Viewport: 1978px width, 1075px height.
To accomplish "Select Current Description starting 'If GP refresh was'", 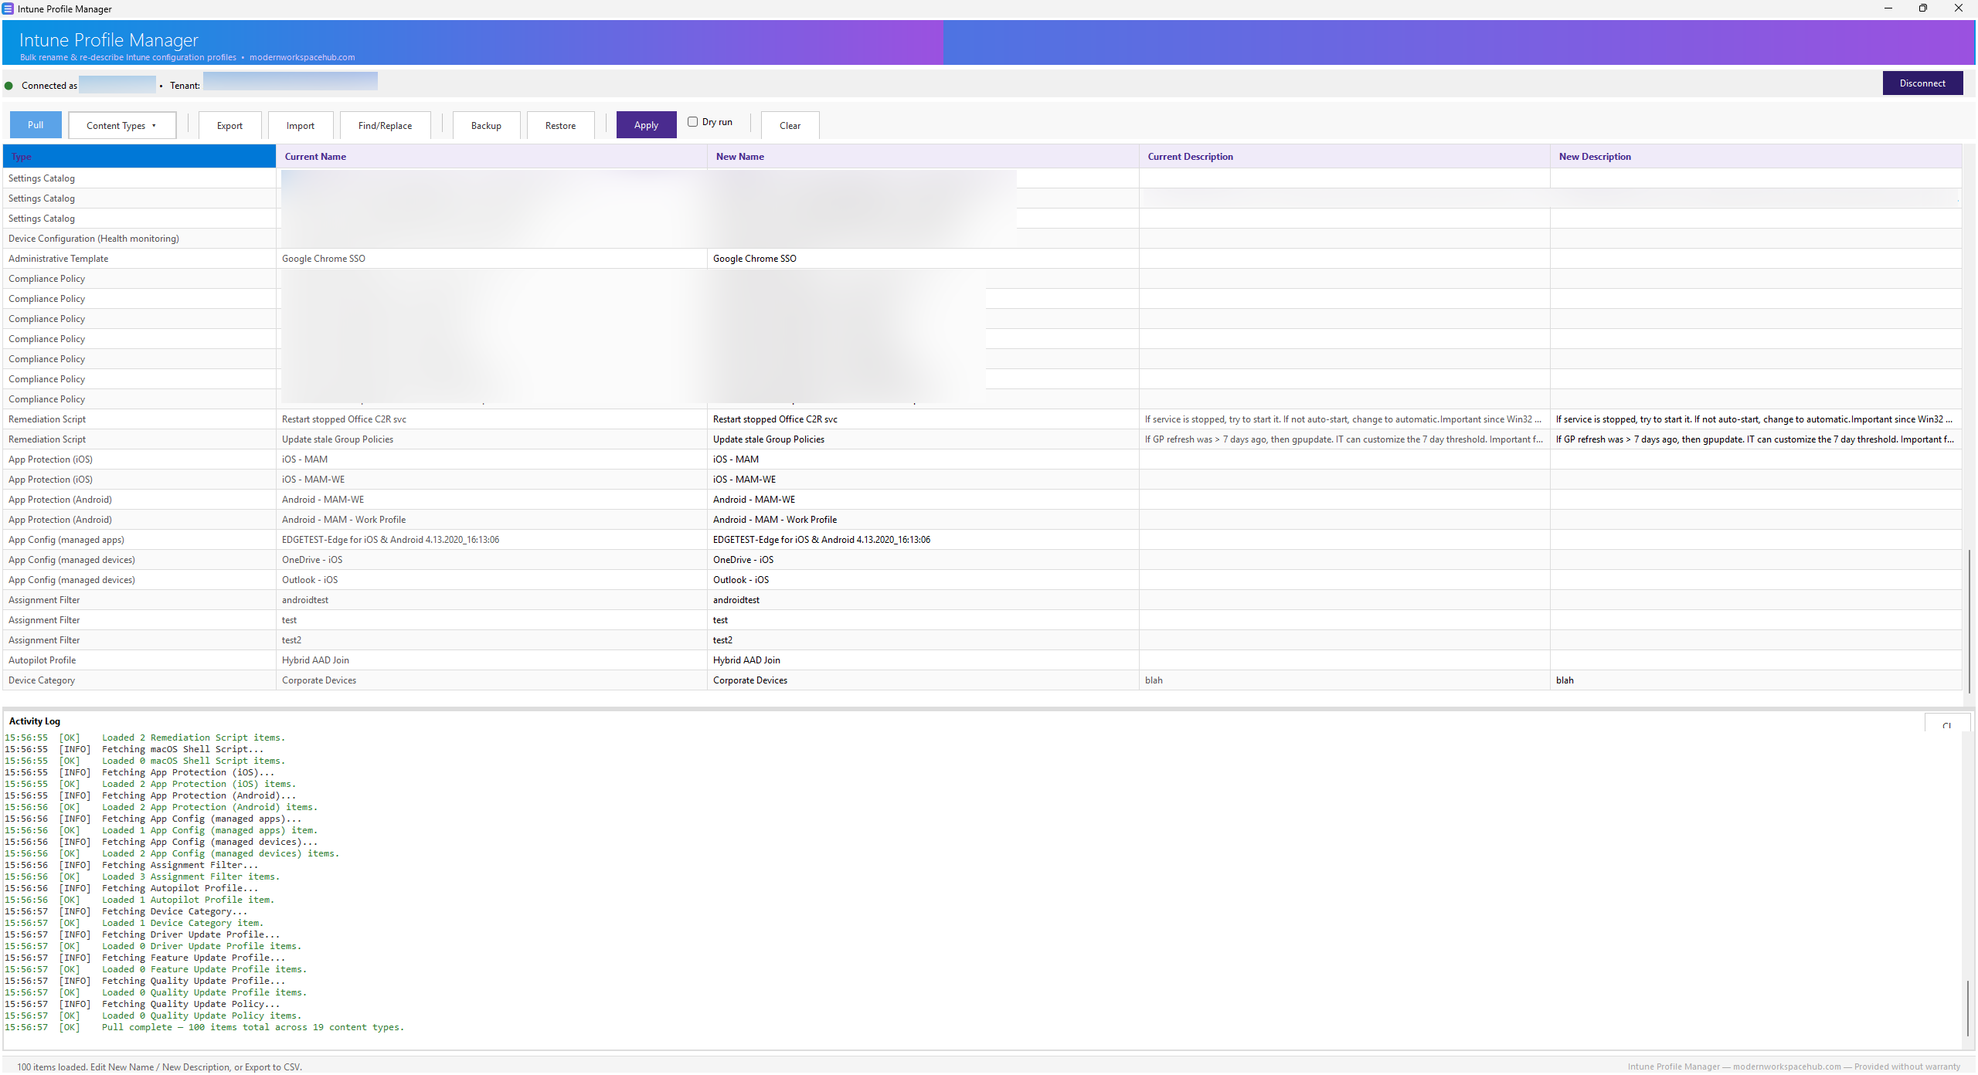I will pyautogui.click(x=1344, y=439).
